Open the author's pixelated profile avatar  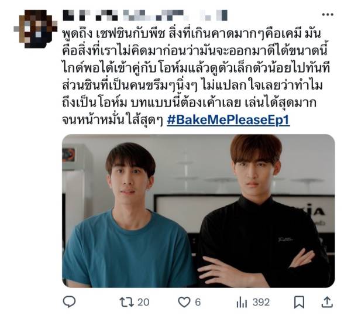pyautogui.click(x=36, y=29)
